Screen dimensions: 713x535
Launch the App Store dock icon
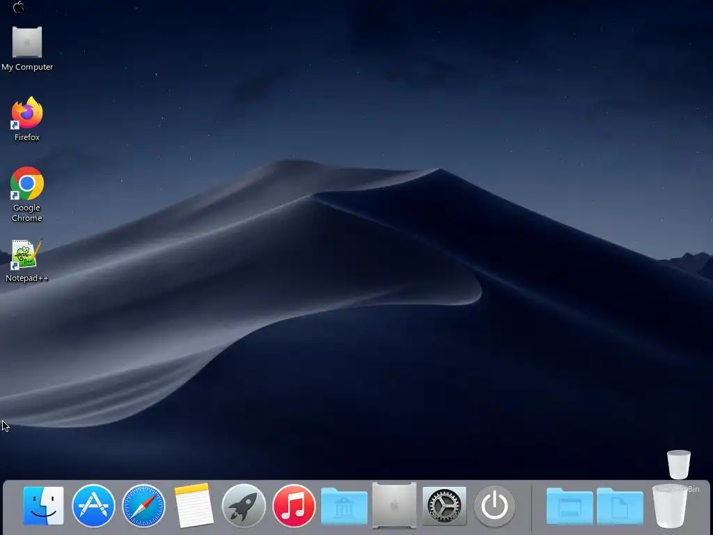[x=93, y=506]
